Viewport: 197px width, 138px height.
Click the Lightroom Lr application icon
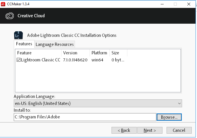coord(18,35)
